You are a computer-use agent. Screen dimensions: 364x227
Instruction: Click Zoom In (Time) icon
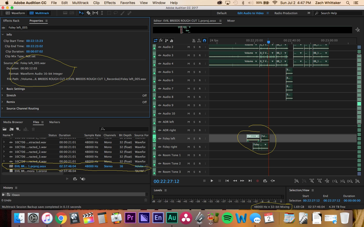pos(312,181)
